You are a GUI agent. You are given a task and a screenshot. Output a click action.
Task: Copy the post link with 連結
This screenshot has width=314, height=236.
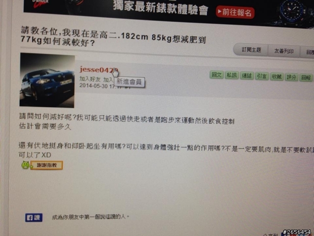(247, 76)
